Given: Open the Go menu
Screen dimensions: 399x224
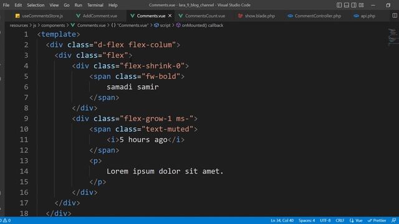Looking at the screenshot, I should (x=67, y=5).
